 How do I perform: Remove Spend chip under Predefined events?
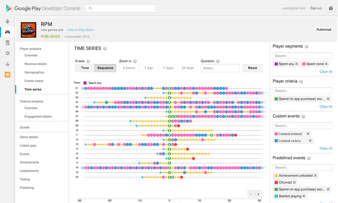click(x=328, y=189)
